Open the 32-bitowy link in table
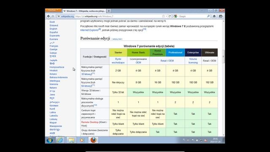Image resolution: width=270 pixels, height=152 pixels. pos(87,74)
